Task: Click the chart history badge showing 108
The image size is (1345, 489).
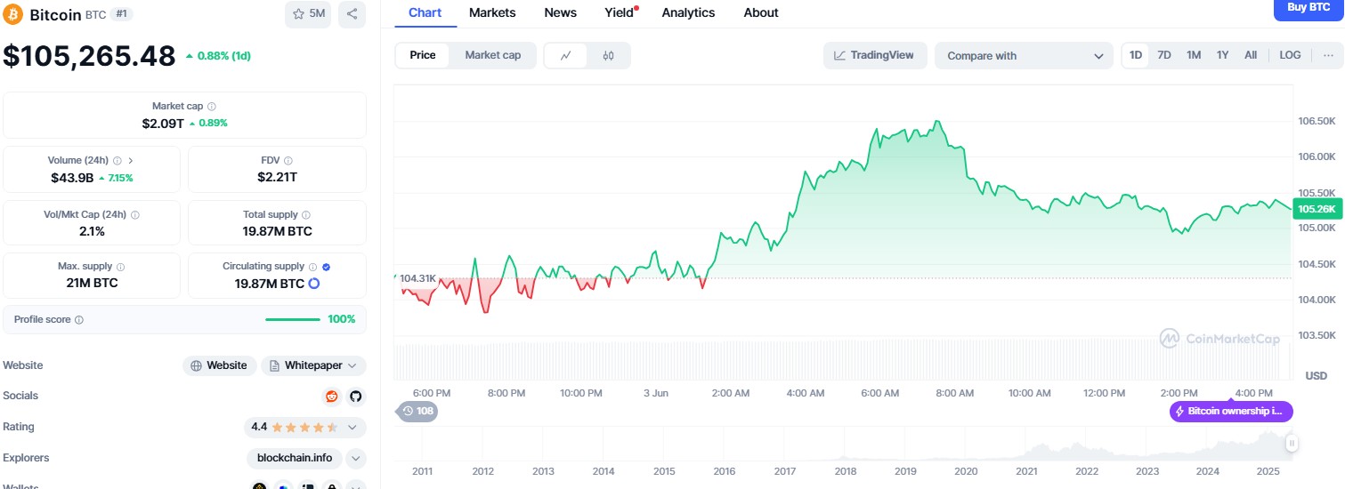Action: (x=417, y=411)
